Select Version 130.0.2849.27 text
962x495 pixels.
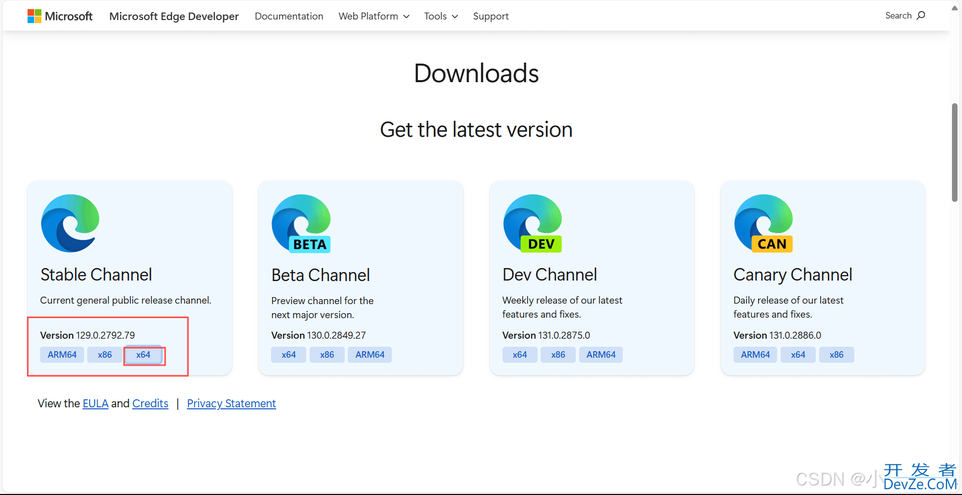pyautogui.click(x=319, y=335)
